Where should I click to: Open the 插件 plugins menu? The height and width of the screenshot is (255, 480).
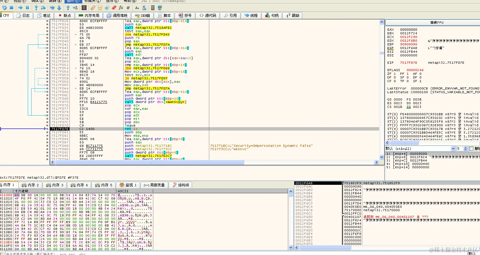[x=73, y=1]
